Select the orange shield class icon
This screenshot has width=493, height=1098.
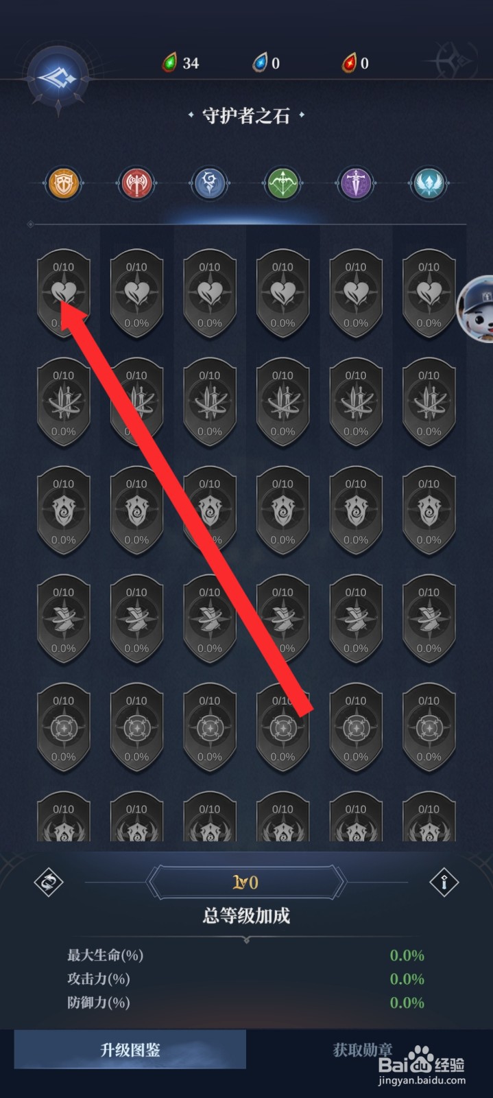pos(63,183)
